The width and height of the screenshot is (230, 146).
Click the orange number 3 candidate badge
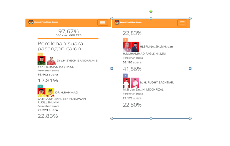pos(125,40)
